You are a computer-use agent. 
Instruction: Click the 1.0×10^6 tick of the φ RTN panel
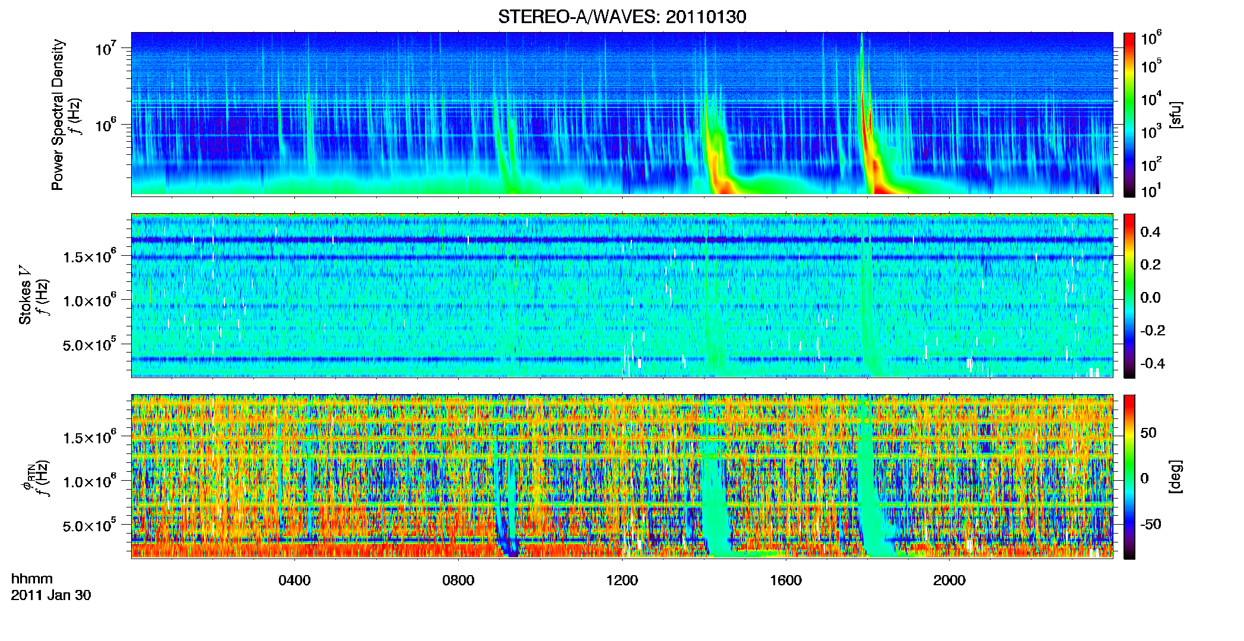pos(90,481)
